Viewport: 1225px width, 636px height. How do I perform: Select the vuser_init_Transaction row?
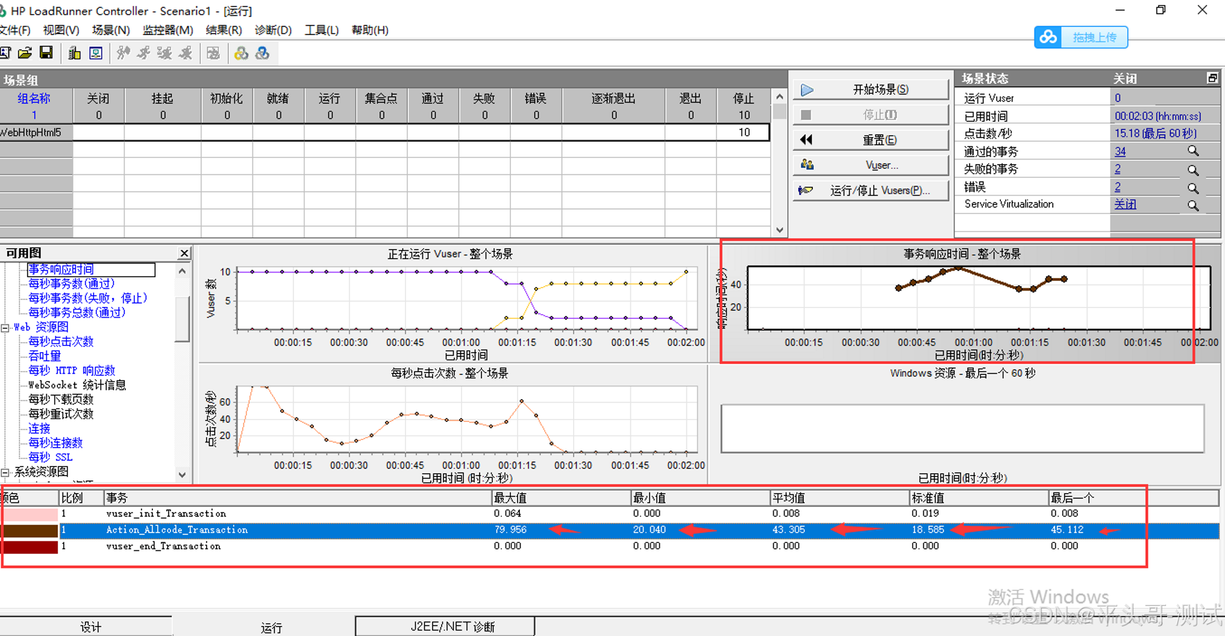pyautogui.click(x=610, y=514)
